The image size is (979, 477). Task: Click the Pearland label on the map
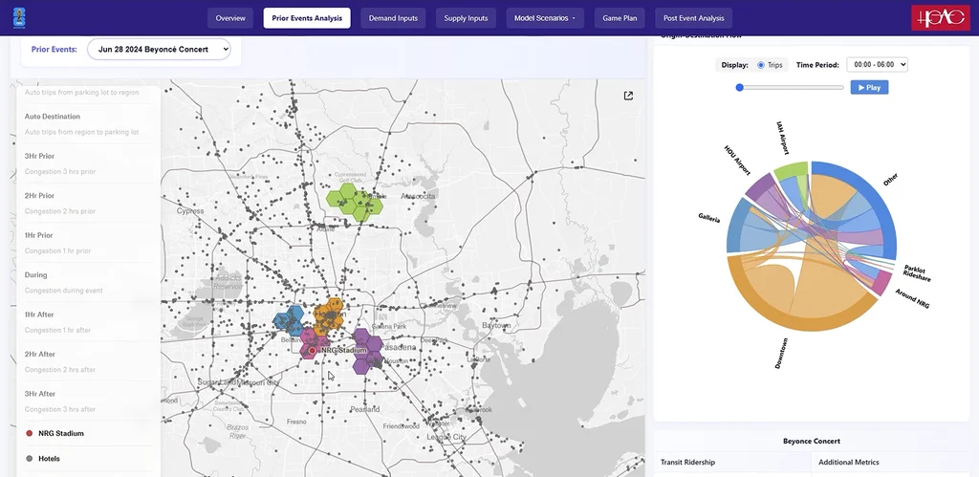point(364,409)
